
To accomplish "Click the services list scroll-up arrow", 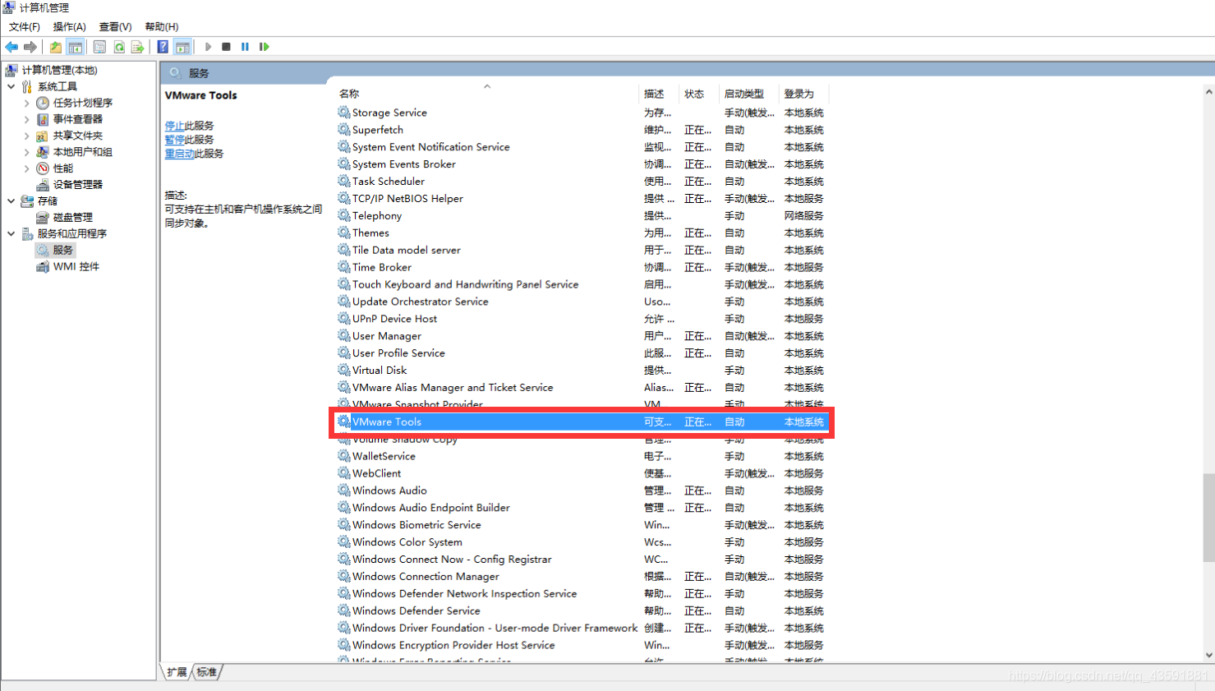I will pos(1208,91).
